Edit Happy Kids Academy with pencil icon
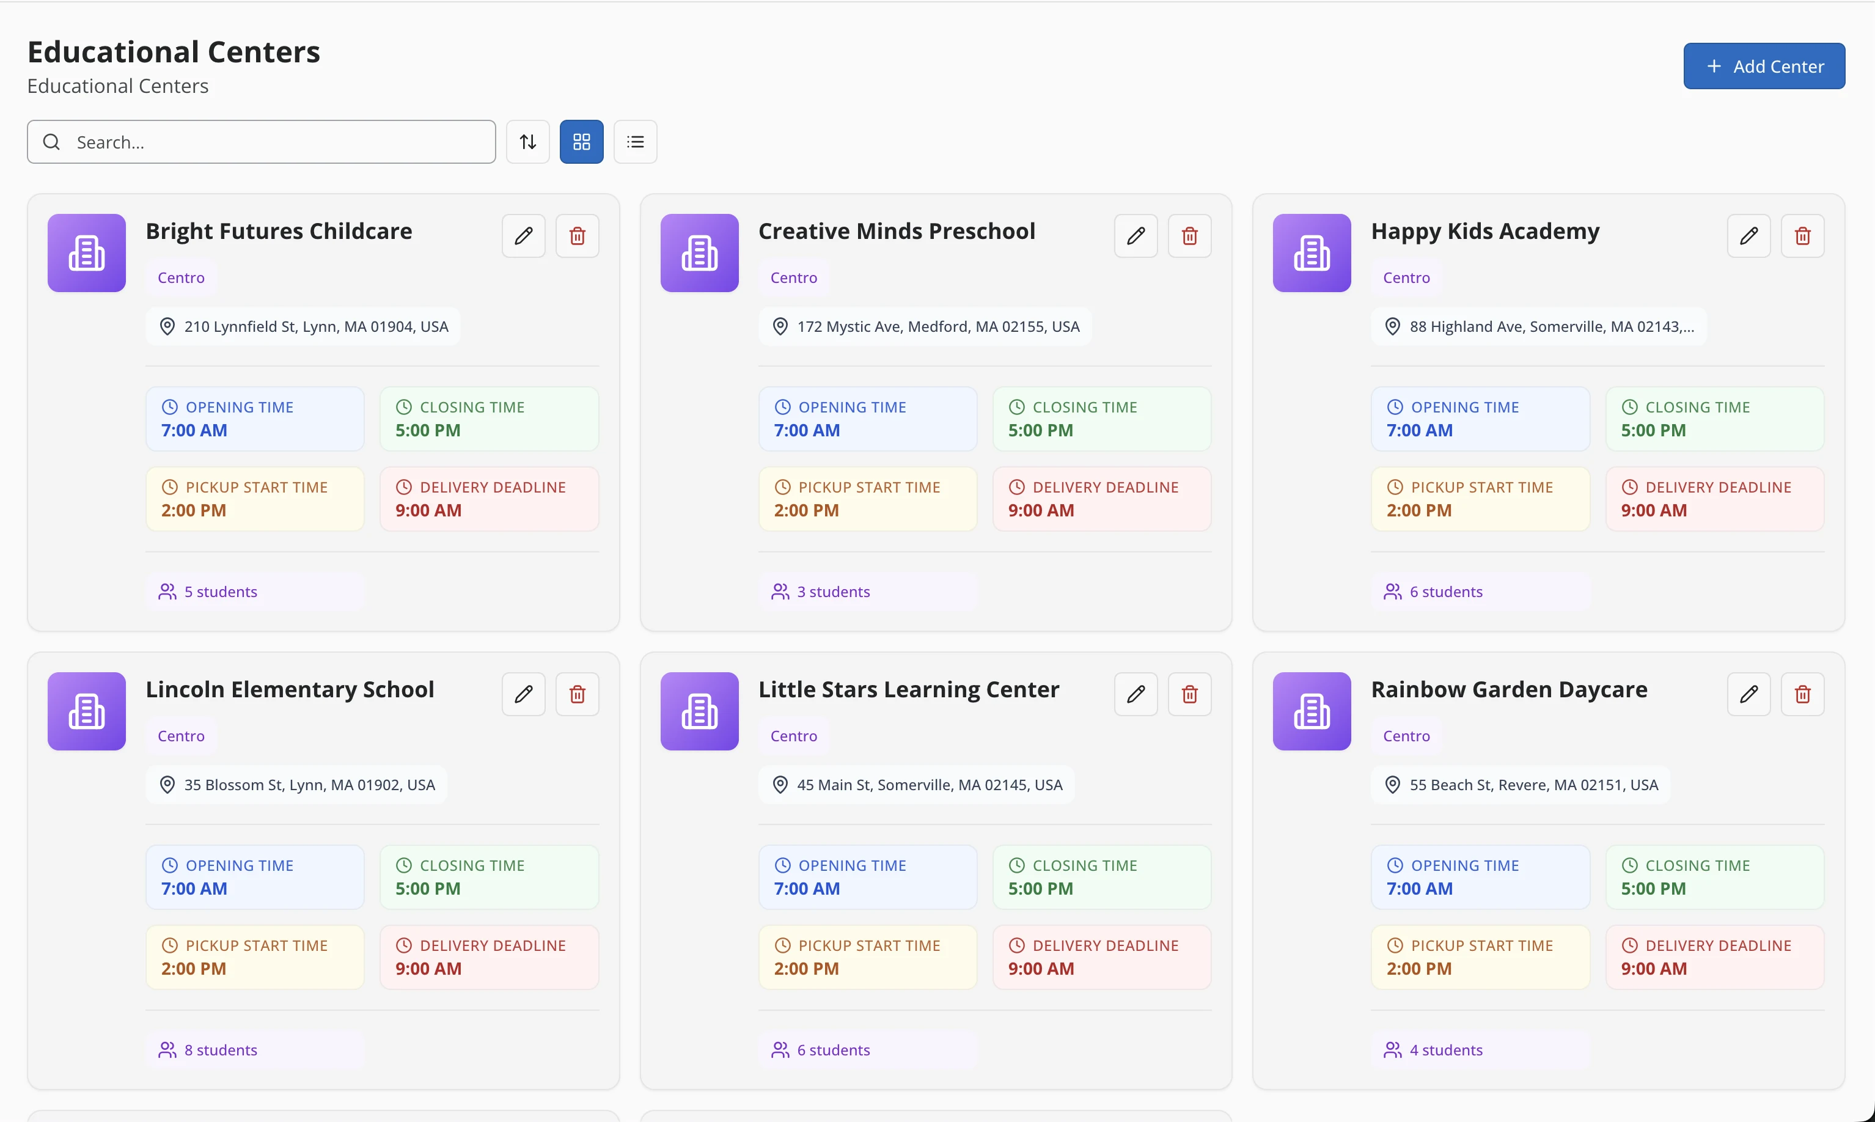 1748,236
